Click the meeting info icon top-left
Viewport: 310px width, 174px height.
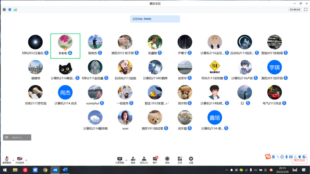click(4, 9)
